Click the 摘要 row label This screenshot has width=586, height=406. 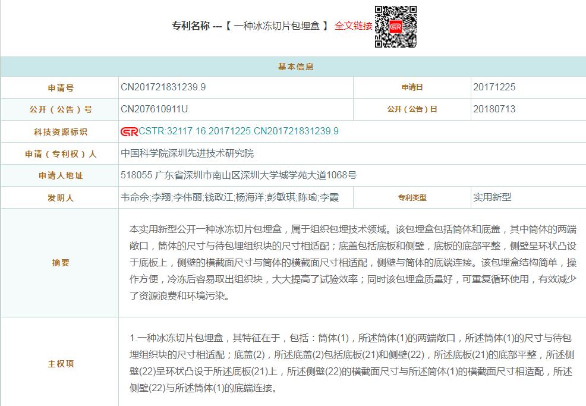[61, 263]
